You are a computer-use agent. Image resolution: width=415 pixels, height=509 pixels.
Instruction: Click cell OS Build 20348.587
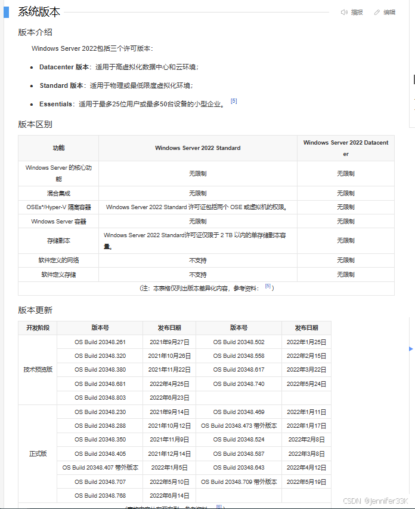(239, 454)
